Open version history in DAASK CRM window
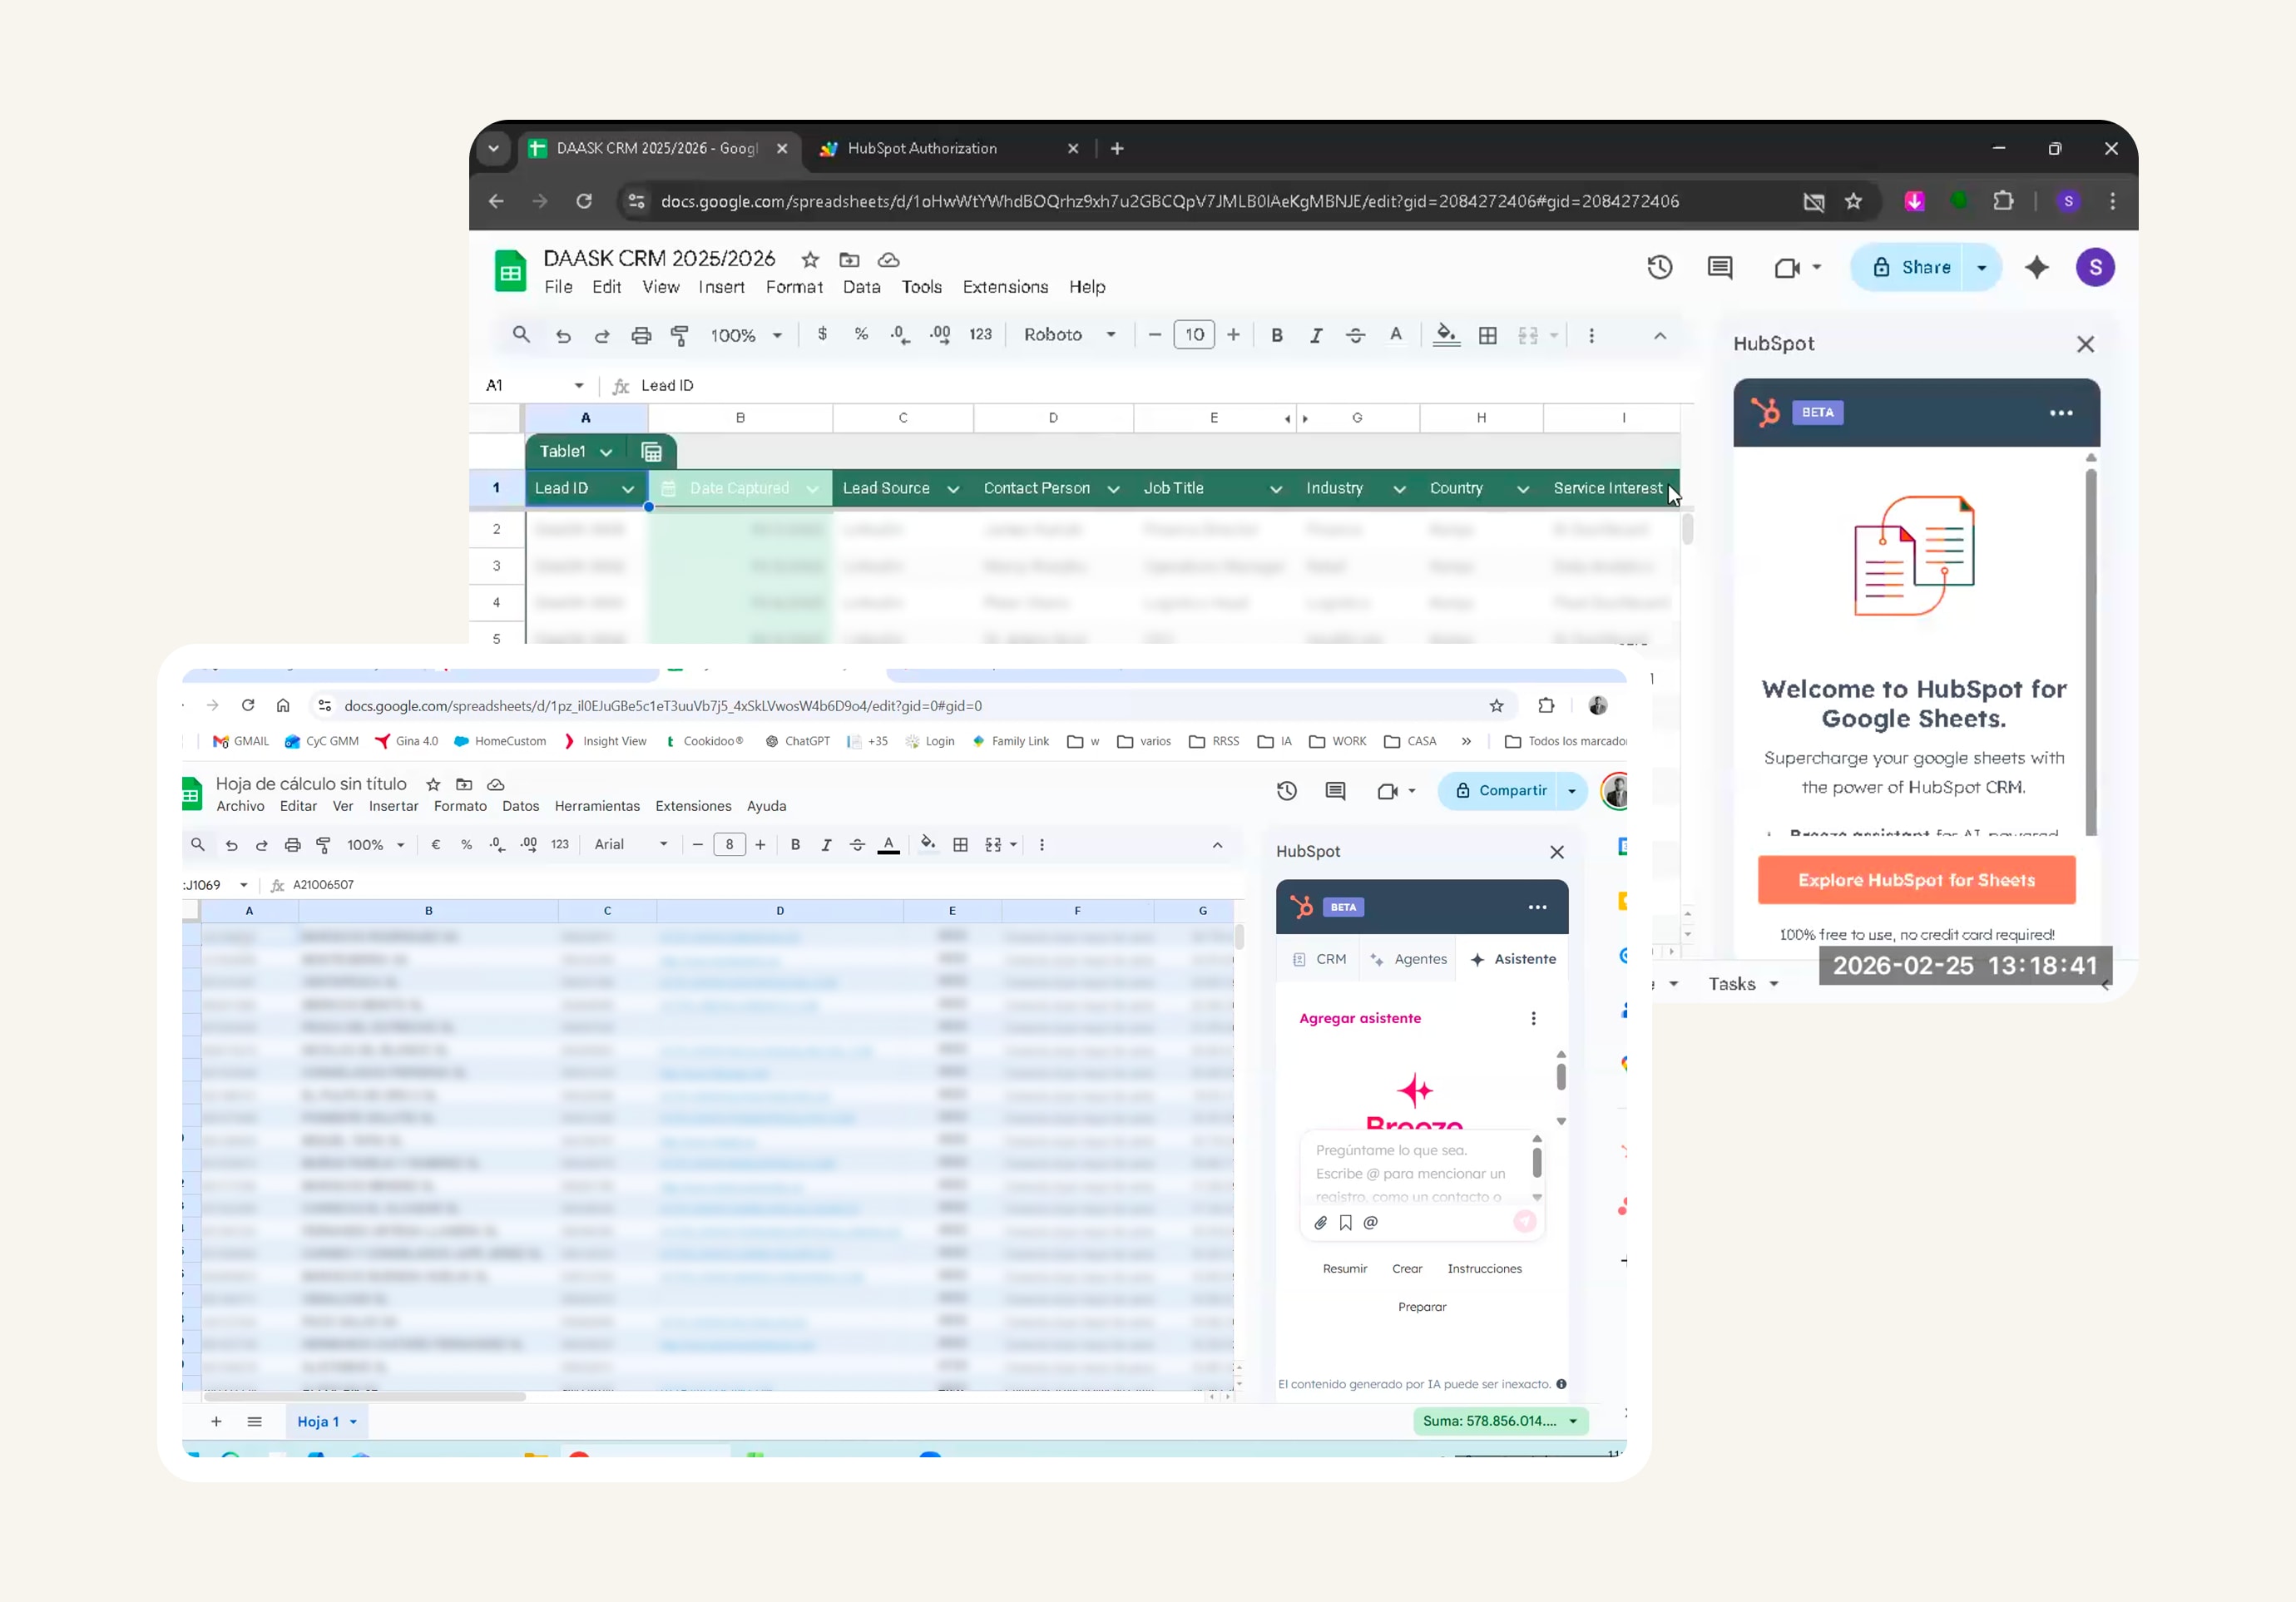Screen dimensions: 2296x1602 coord(1660,267)
